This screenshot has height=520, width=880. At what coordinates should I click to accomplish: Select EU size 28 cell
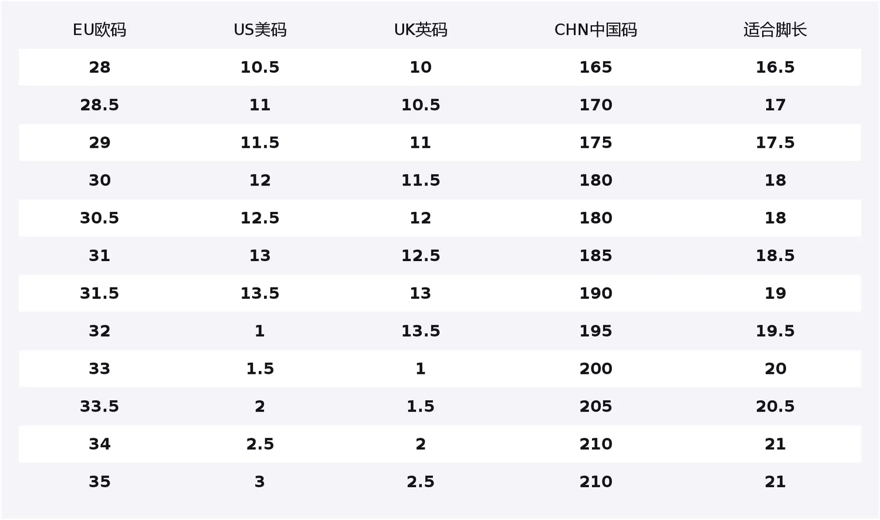click(99, 67)
